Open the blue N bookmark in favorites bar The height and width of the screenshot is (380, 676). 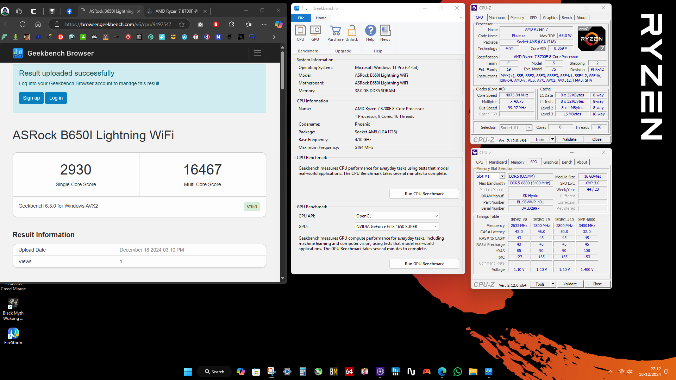tap(218, 37)
